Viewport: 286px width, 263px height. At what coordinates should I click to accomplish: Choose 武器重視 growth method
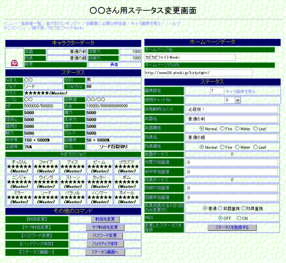220,208
